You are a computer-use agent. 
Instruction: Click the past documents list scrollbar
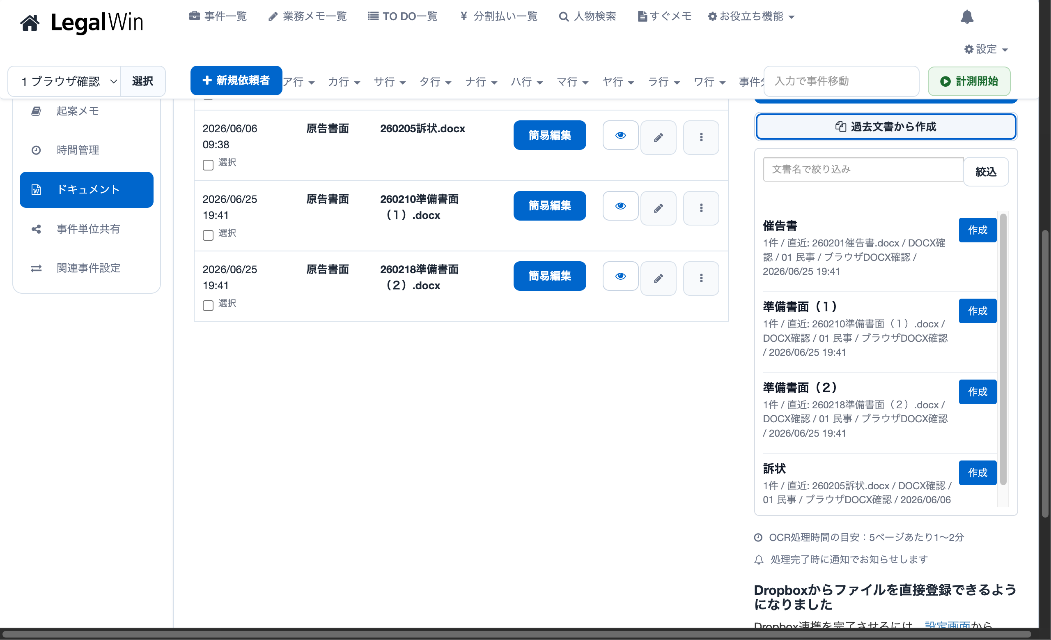coord(1003,349)
